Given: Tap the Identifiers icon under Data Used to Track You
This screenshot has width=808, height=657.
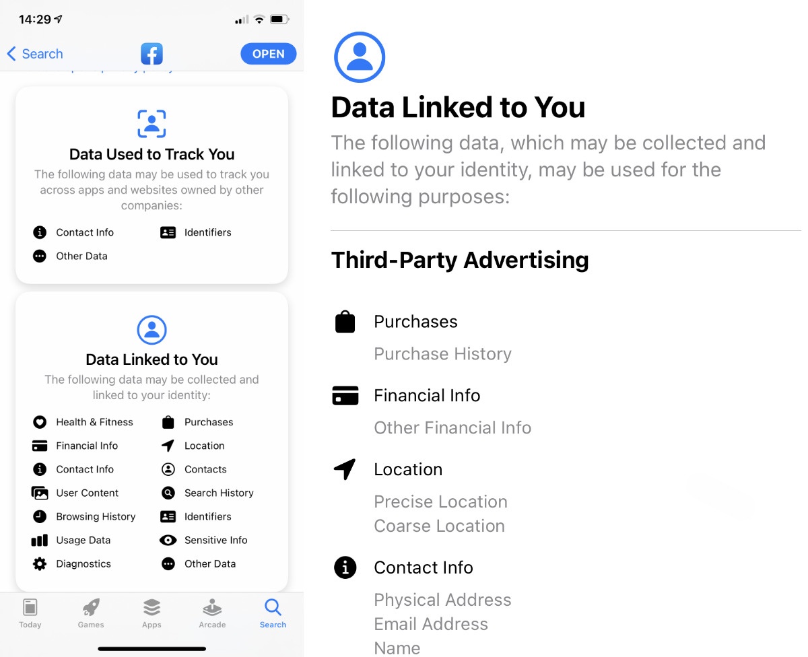Looking at the screenshot, I should pyautogui.click(x=168, y=232).
